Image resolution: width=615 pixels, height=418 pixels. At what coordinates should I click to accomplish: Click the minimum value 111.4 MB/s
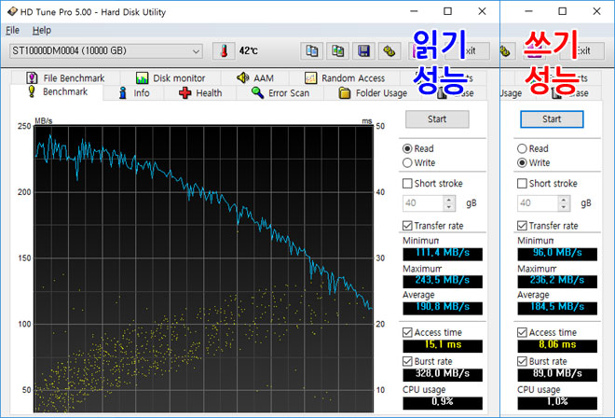coord(443,254)
